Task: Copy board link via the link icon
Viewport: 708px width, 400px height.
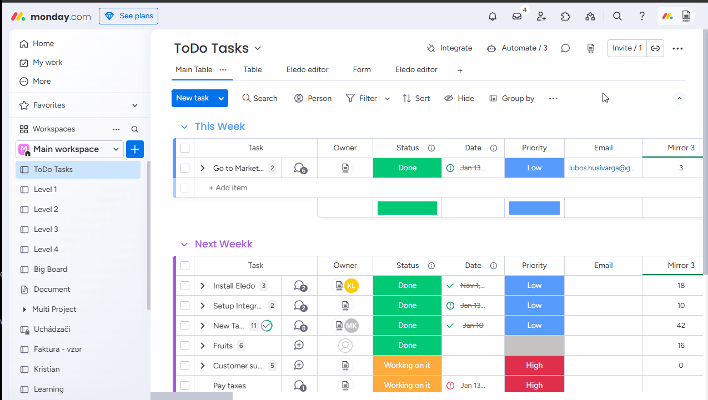Action: 655,48
